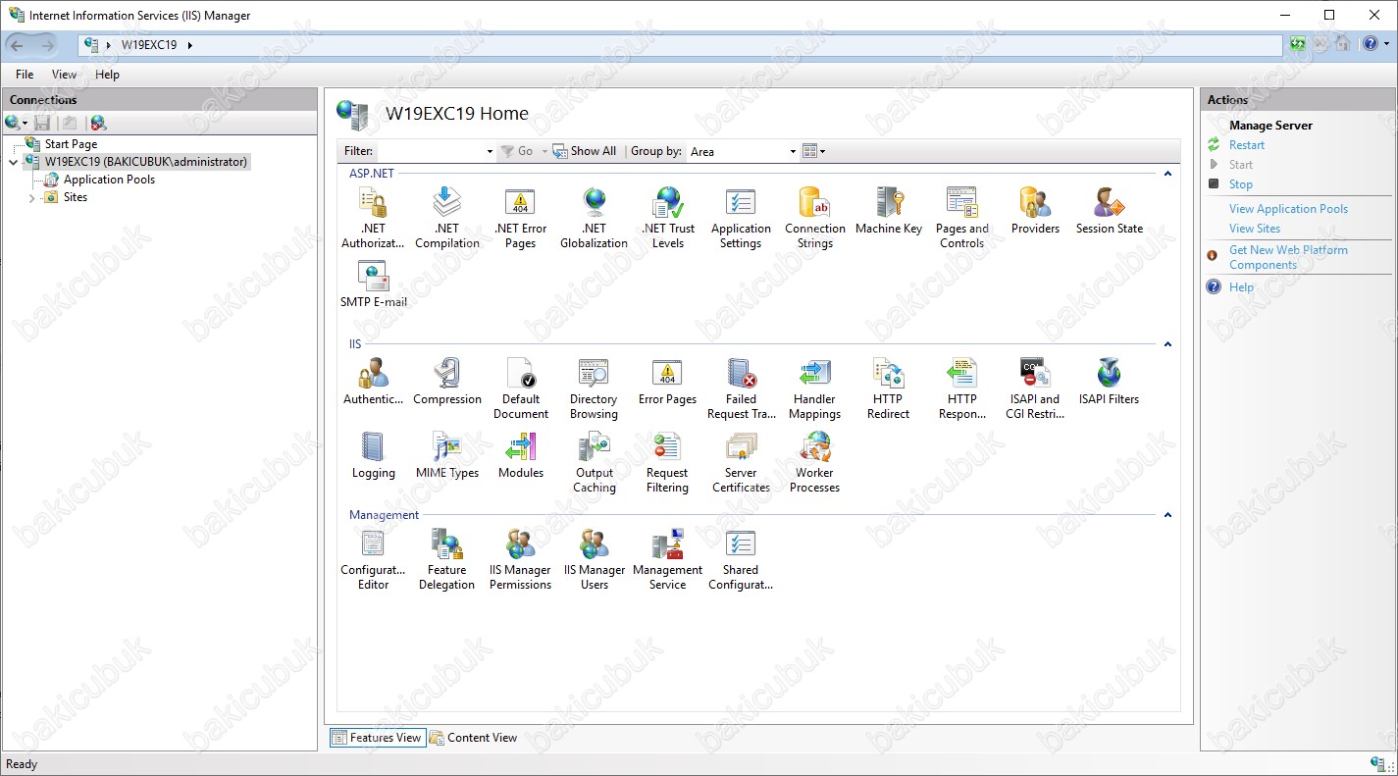This screenshot has height=776, width=1398.
Task: Open the IIS Error Pages feature
Action: [667, 382]
